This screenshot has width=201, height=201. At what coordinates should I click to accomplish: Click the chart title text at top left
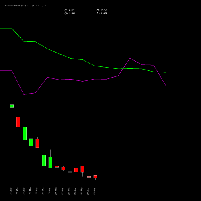pos(29,6)
